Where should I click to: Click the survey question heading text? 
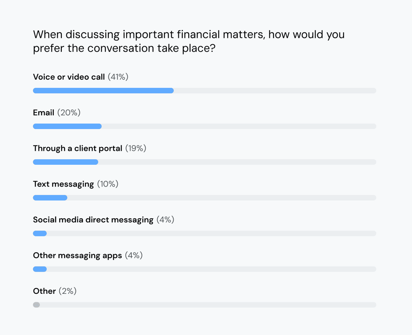189,41
